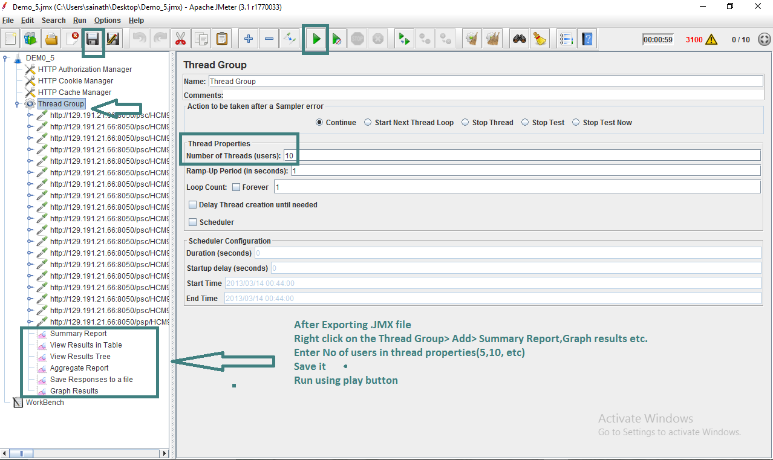The image size is (773, 460).
Task: Select Graph Results listener
Action: (74, 391)
